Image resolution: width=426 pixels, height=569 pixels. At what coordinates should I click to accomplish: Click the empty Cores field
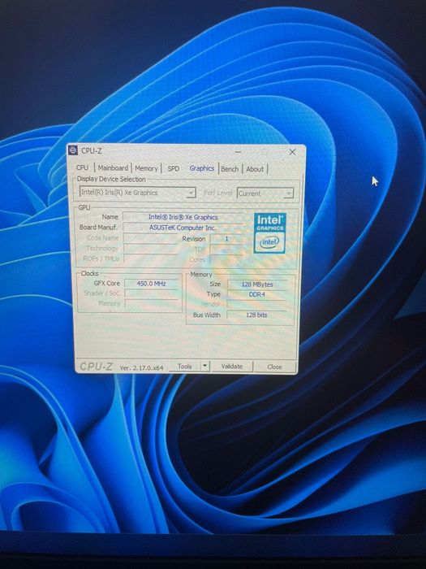point(226,259)
